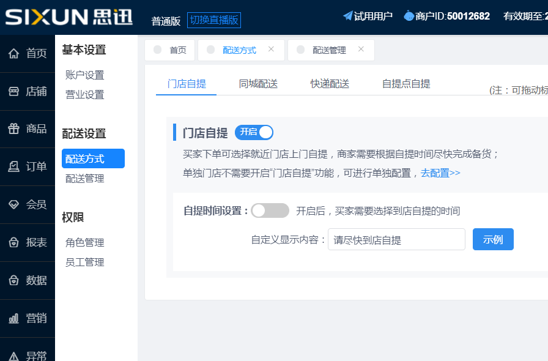Disable the 门店自提 switch
Image resolution: width=548 pixels, height=361 pixels.
(254, 132)
